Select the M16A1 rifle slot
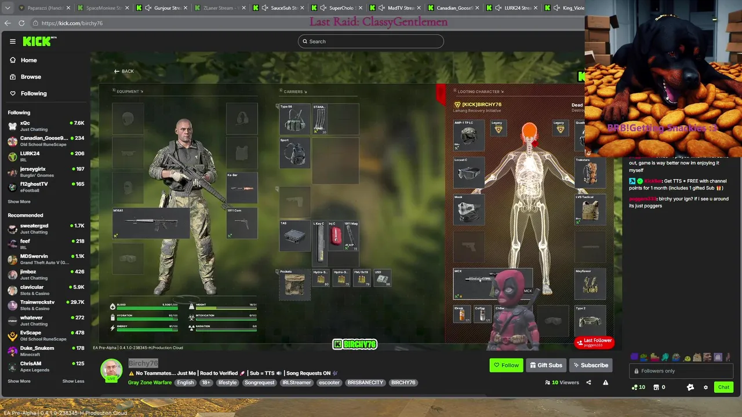Image resolution: width=742 pixels, height=417 pixels. (151, 223)
